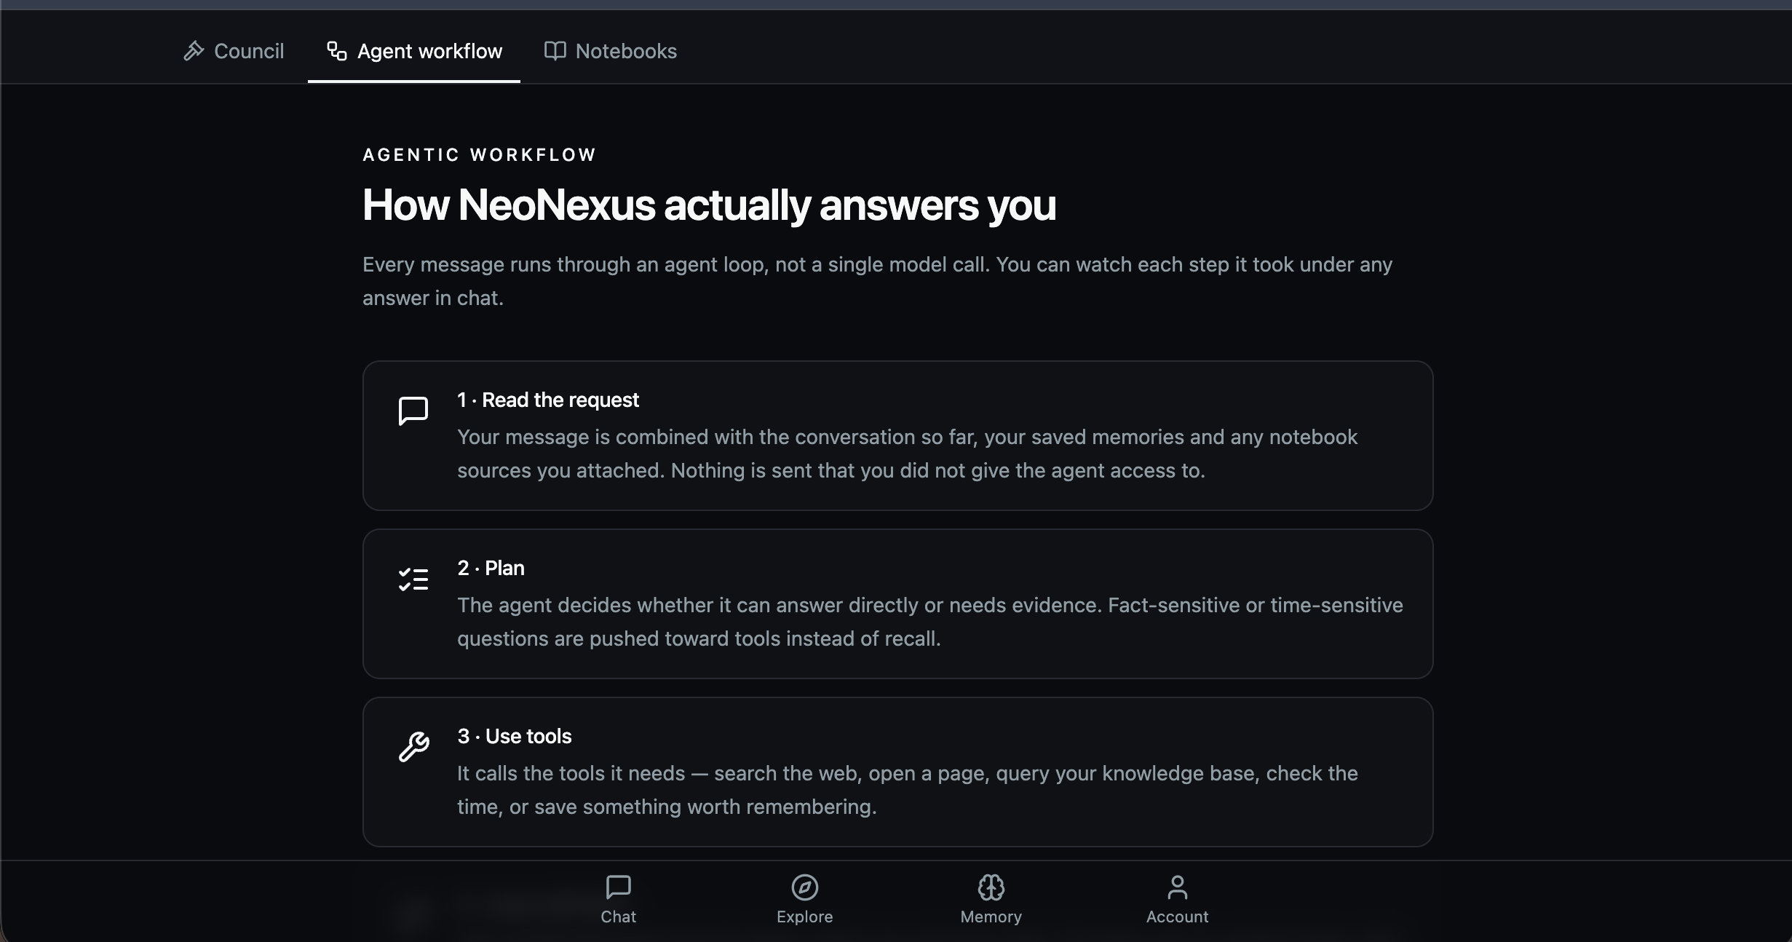Select the Agent workflow tab
1792x942 pixels.
click(x=413, y=51)
